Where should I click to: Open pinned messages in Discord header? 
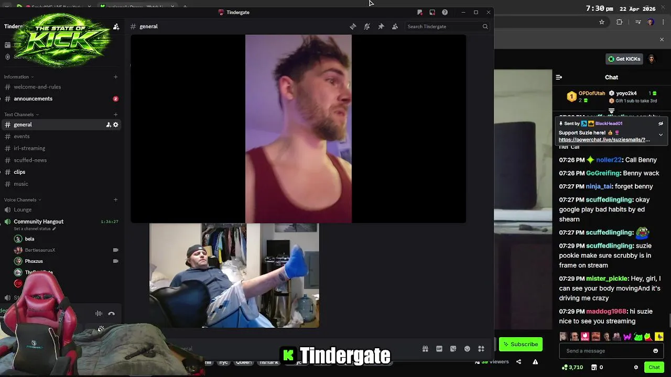pyautogui.click(x=381, y=27)
